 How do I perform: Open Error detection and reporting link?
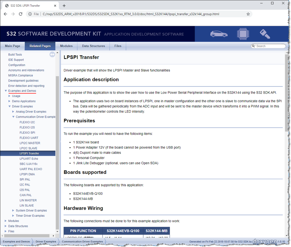(x=26, y=86)
